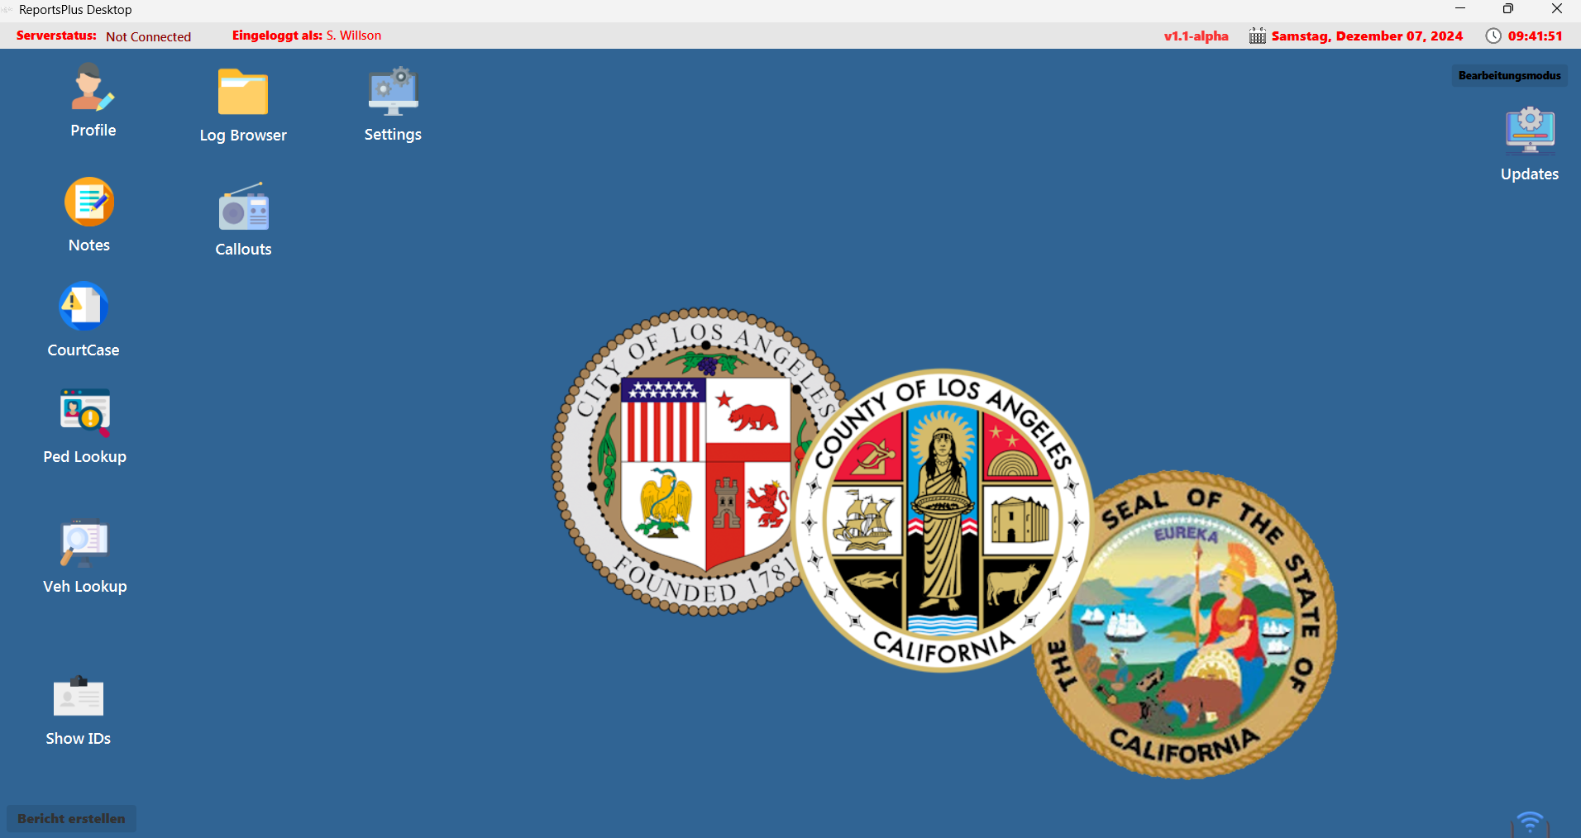Click the v1.1-alpha version label

(1196, 36)
